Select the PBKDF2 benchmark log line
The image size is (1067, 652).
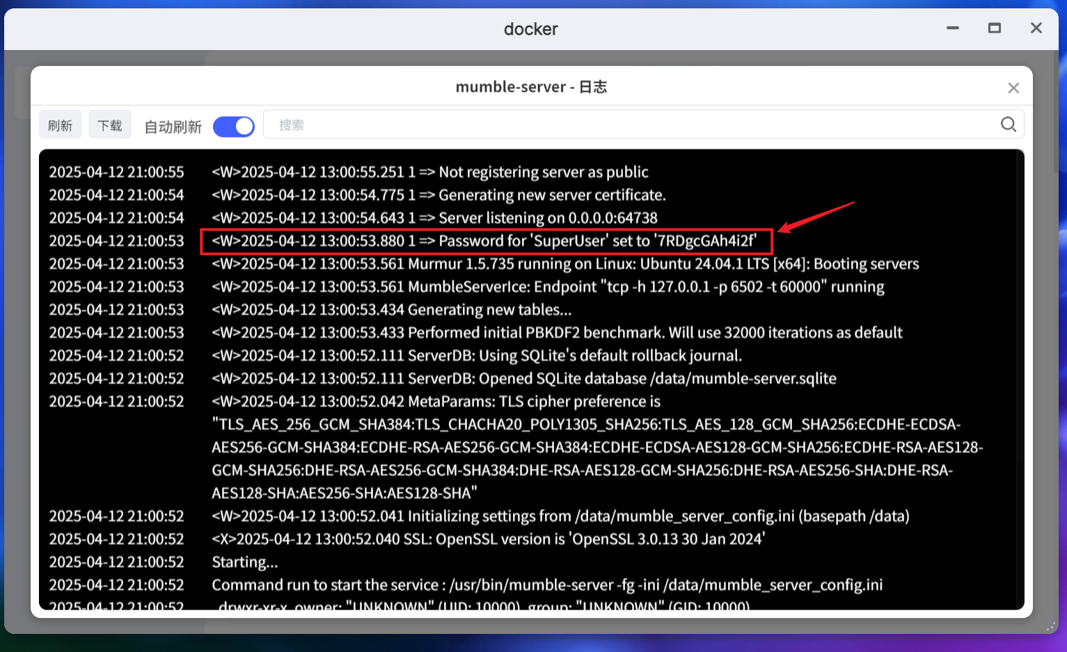[557, 332]
